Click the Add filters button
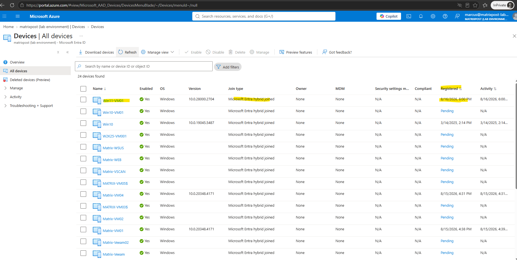This screenshot has height=260, width=517. click(x=228, y=67)
